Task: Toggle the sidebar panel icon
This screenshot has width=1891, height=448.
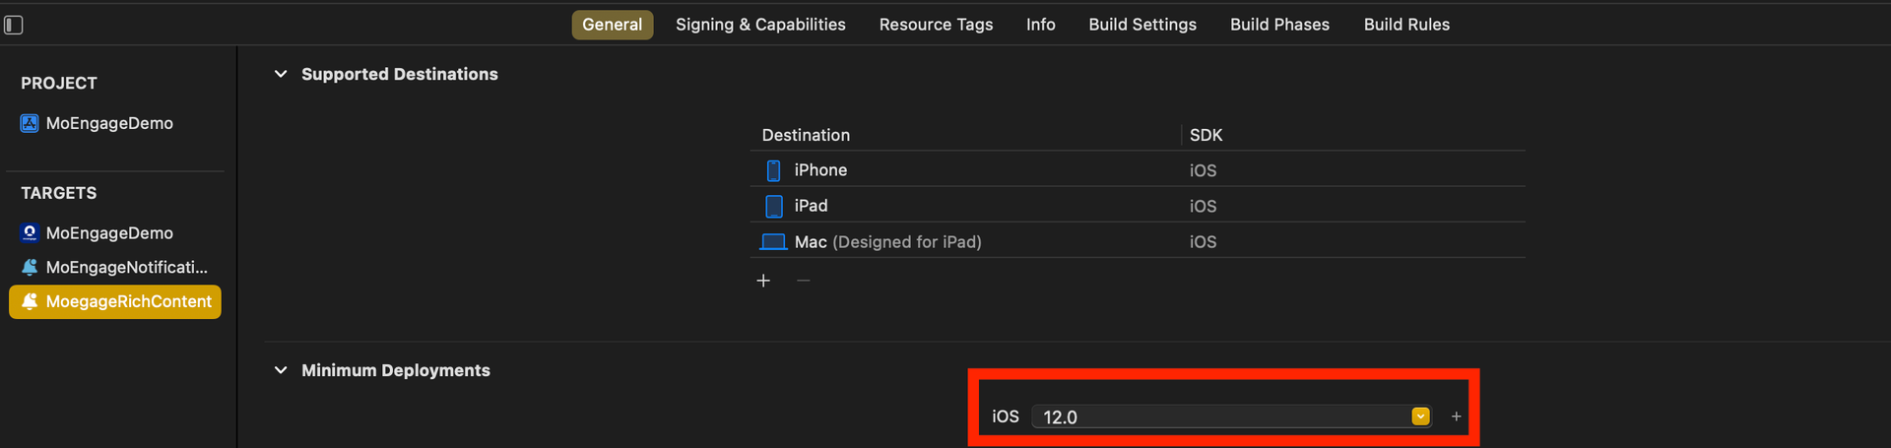Action: tap(14, 25)
